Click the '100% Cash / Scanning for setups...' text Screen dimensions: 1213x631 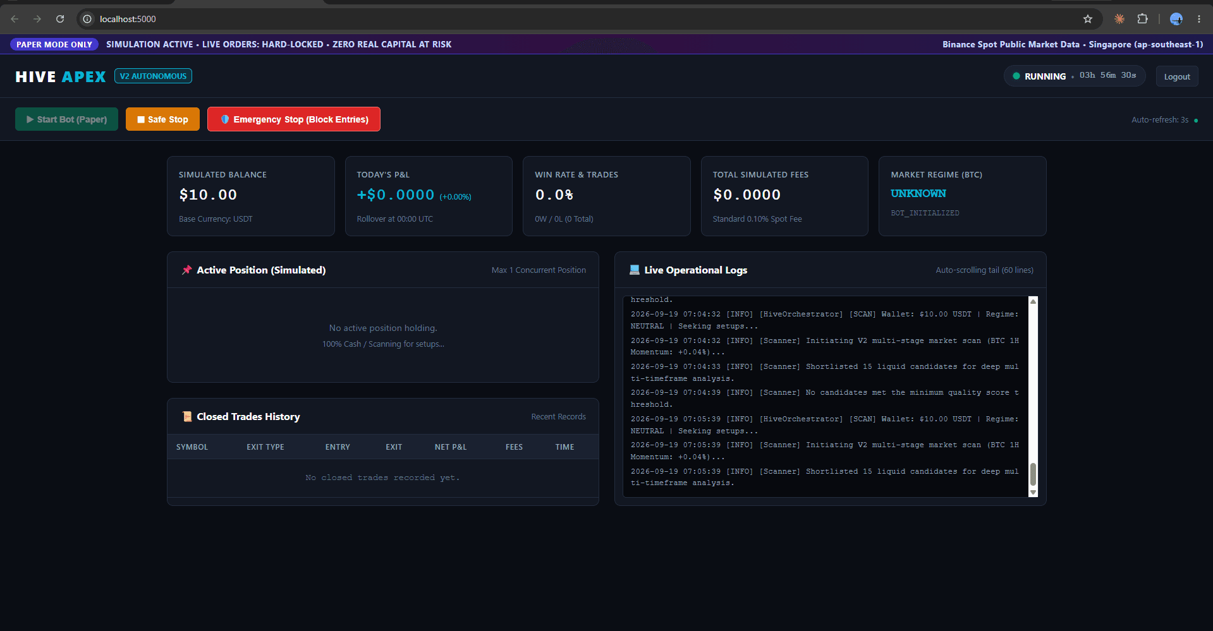tap(383, 344)
